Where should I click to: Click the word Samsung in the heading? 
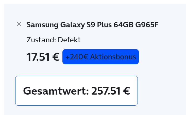(x=42, y=25)
